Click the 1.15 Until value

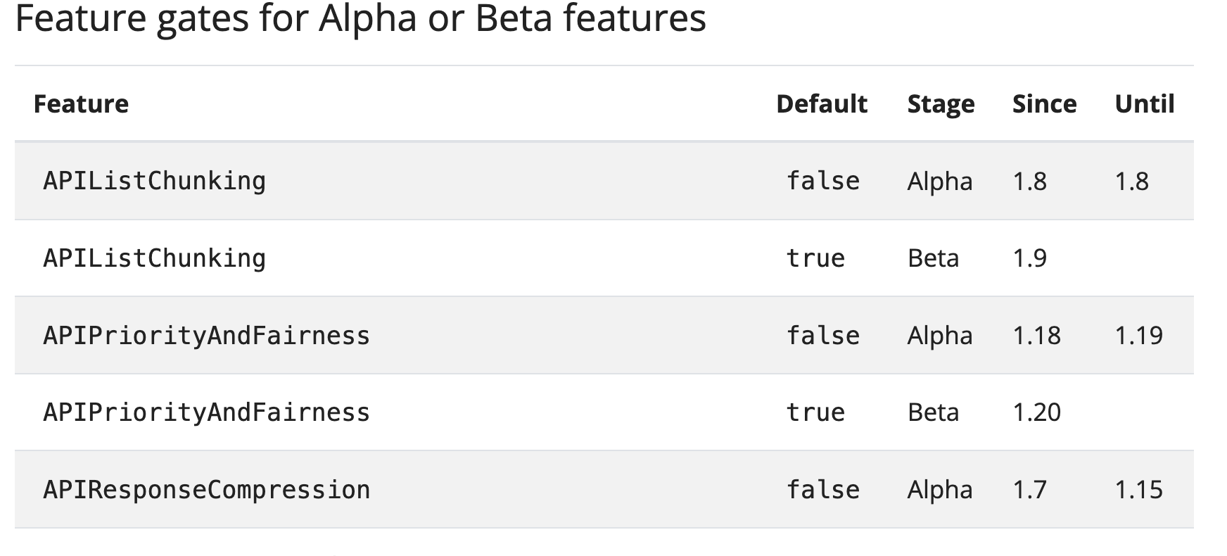pos(1138,490)
